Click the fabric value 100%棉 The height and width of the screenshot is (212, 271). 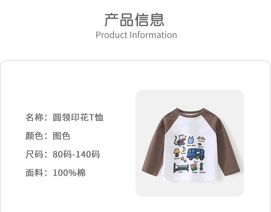coord(69,173)
